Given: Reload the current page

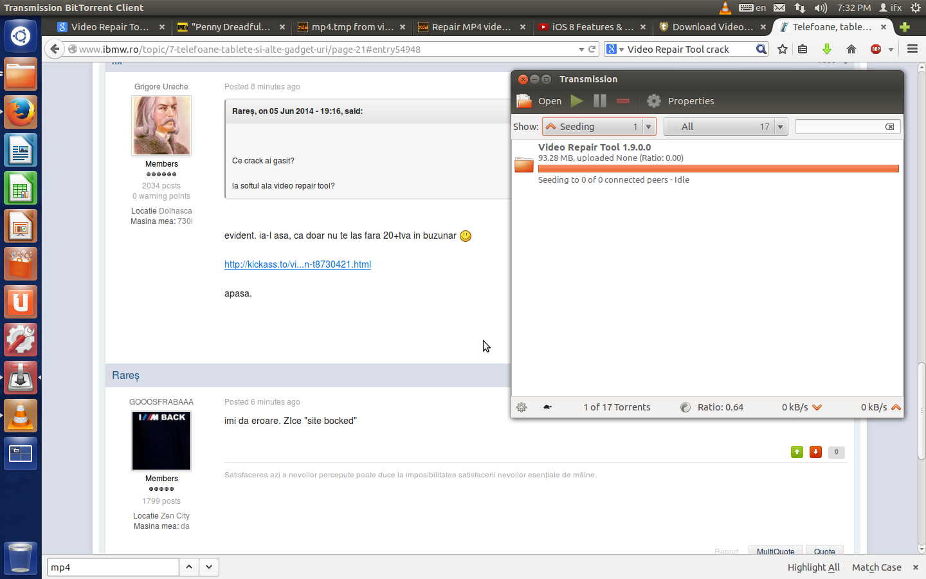Looking at the screenshot, I should click(592, 49).
